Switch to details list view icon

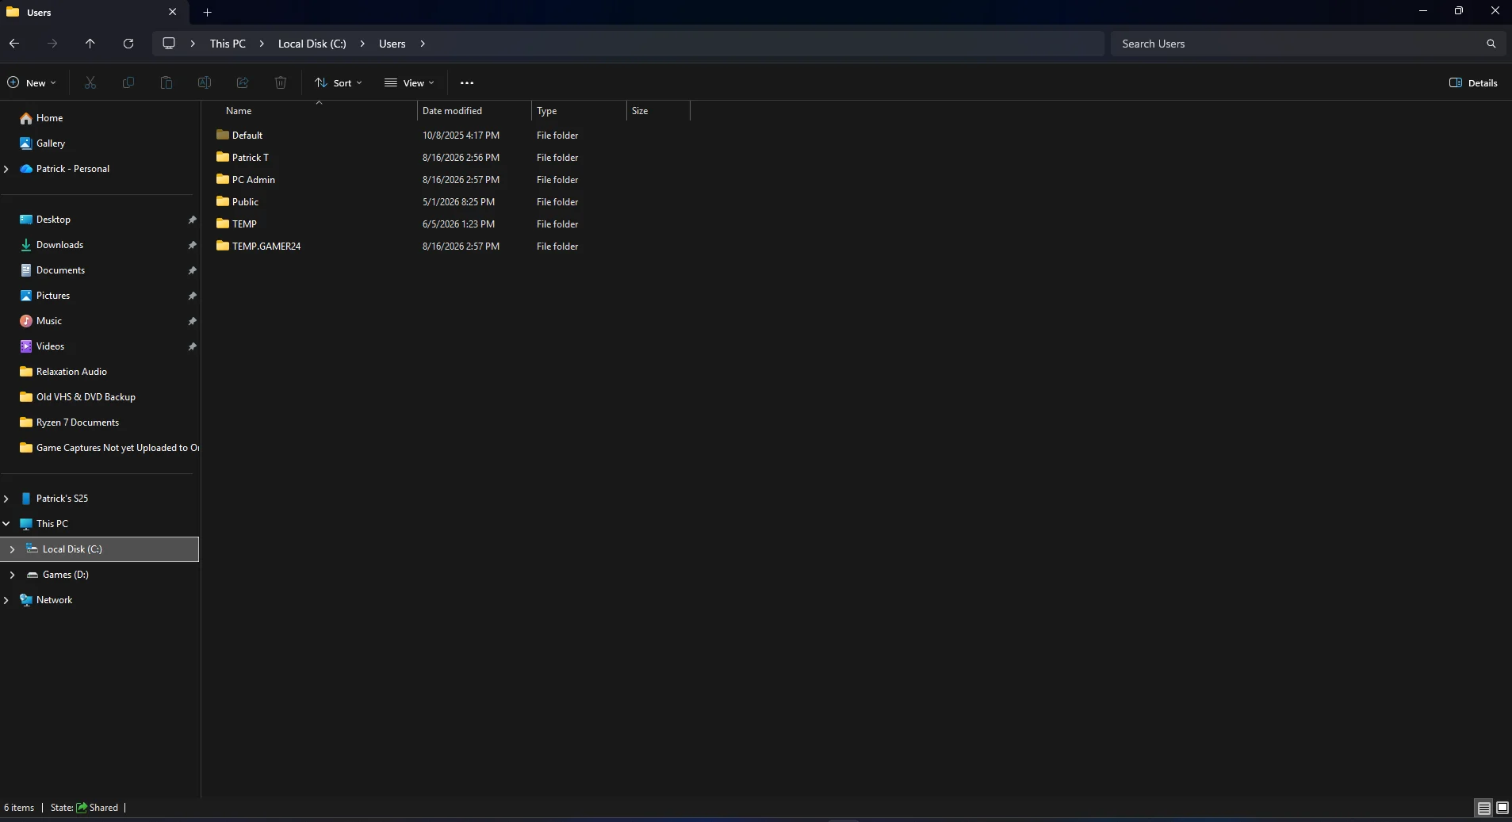1483,808
